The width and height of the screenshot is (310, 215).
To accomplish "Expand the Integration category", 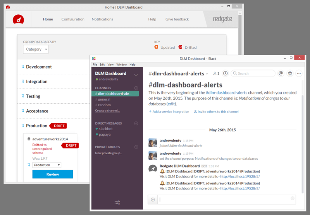I will click(37, 82).
